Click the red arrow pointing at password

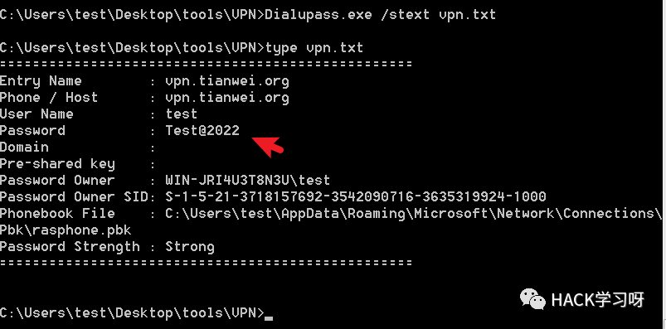(x=268, y=145)
